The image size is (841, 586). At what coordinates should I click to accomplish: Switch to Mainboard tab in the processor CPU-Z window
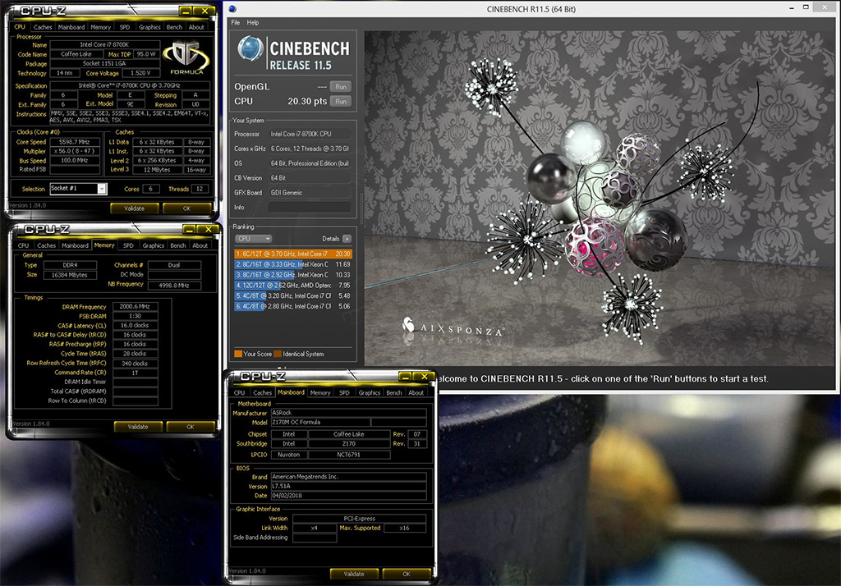coord(71,27)
